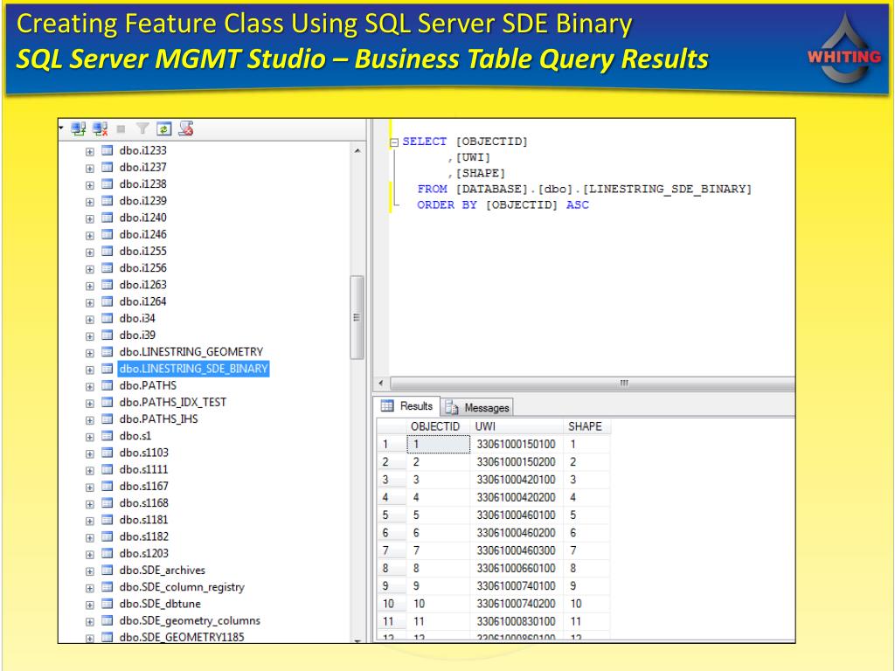Click the table icon for dbo.PATHS
This screenshot has width=895, height=671.
tap(107, 385)
